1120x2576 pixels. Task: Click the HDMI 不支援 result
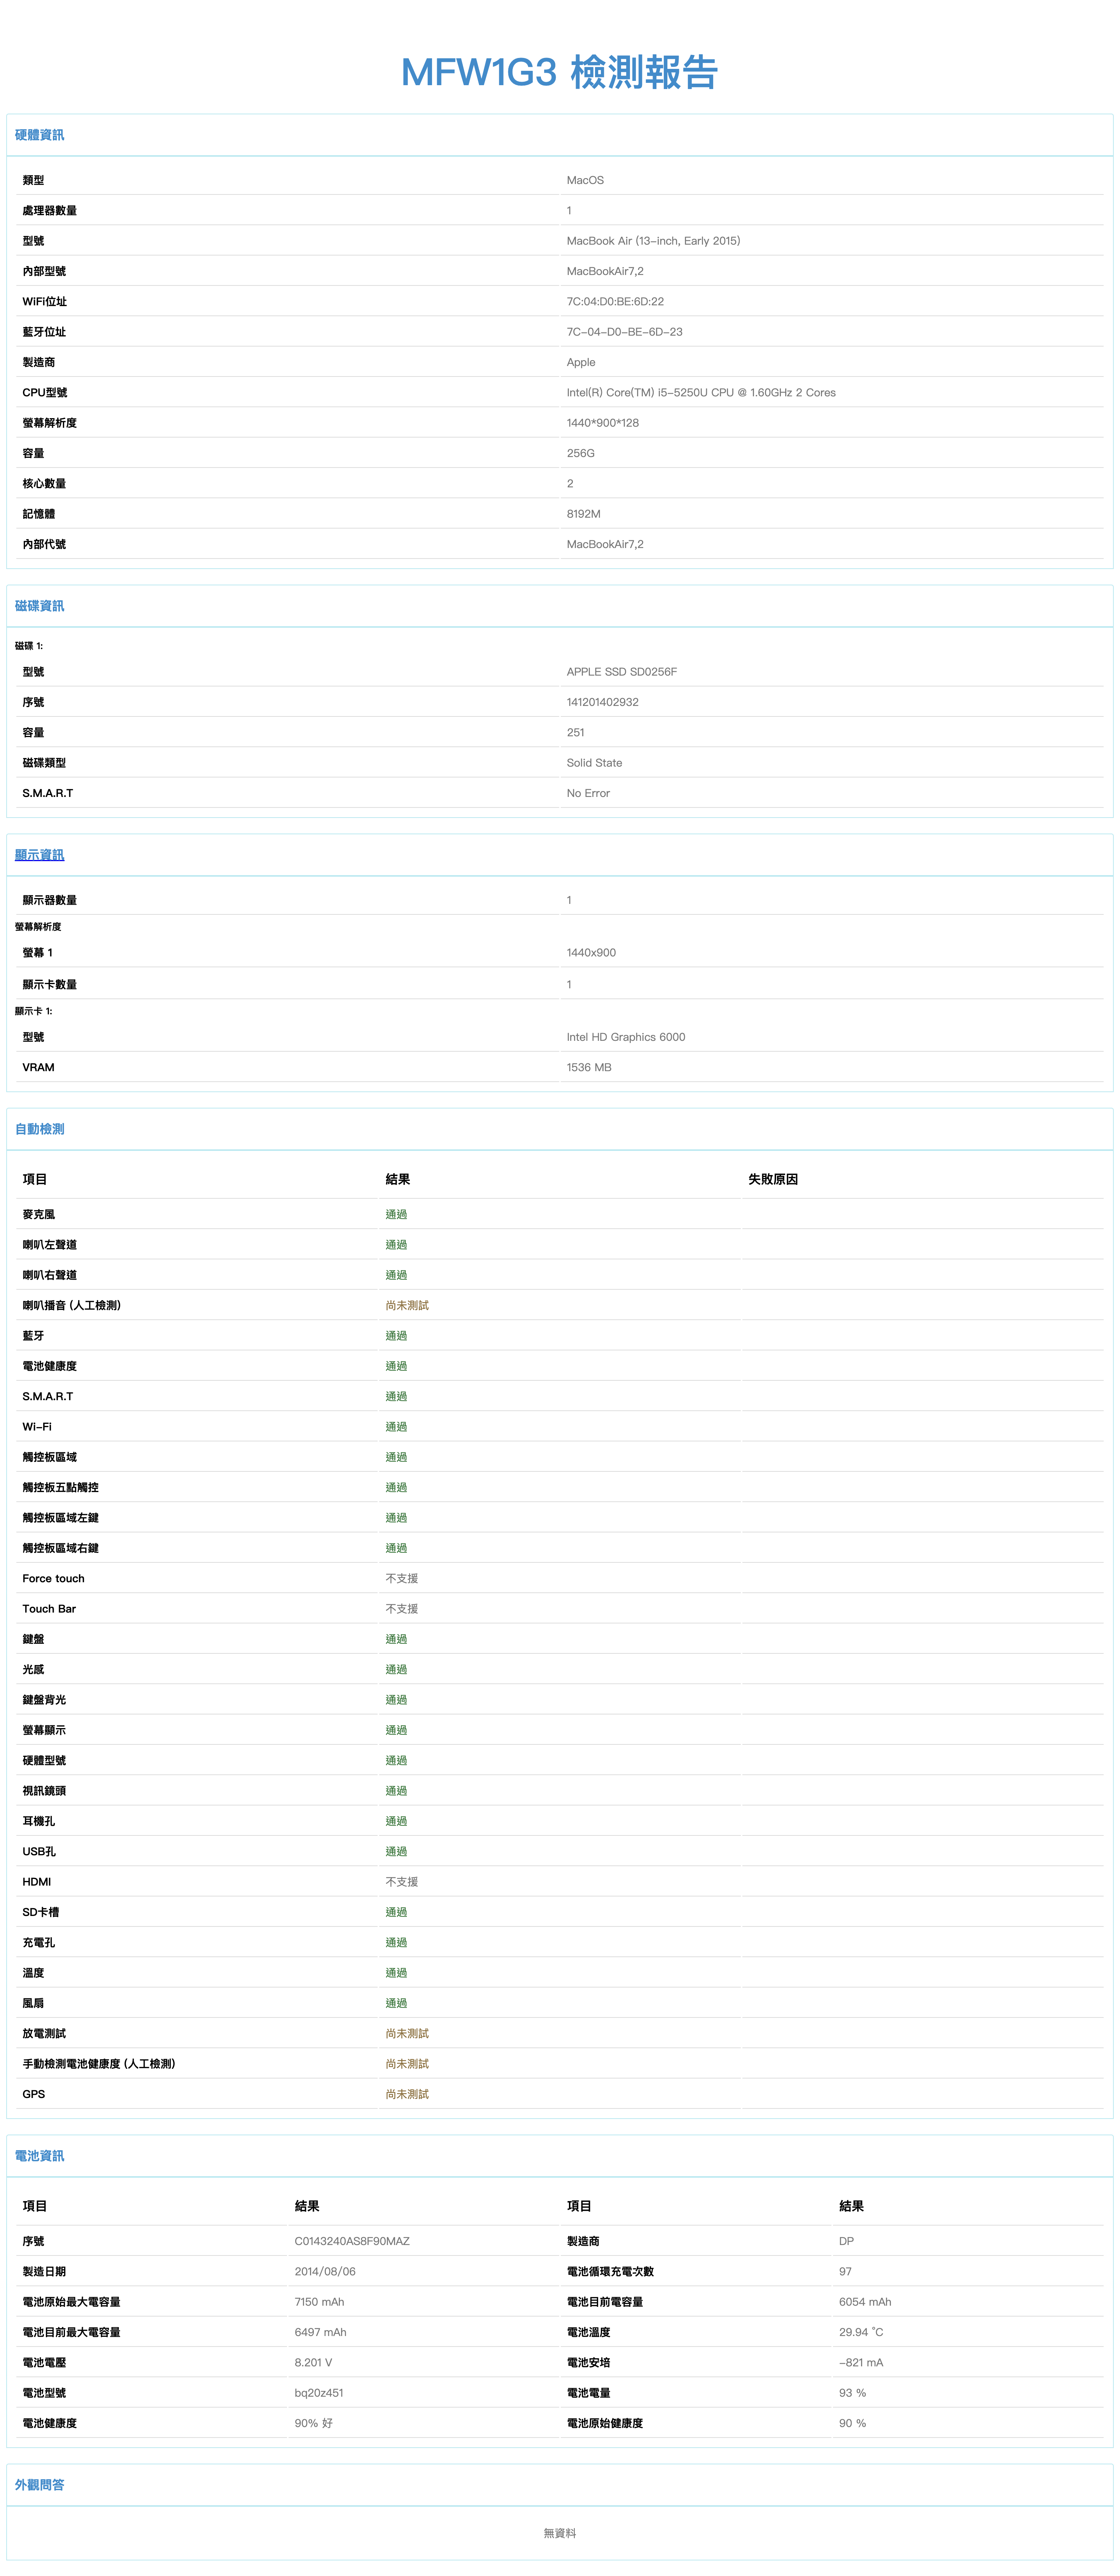click(402, 1882)
